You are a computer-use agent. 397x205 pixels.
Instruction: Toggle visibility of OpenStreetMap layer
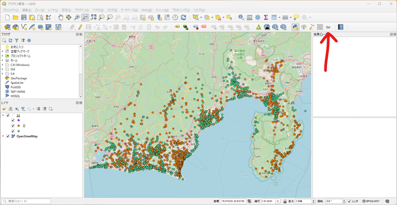point(8,136)
